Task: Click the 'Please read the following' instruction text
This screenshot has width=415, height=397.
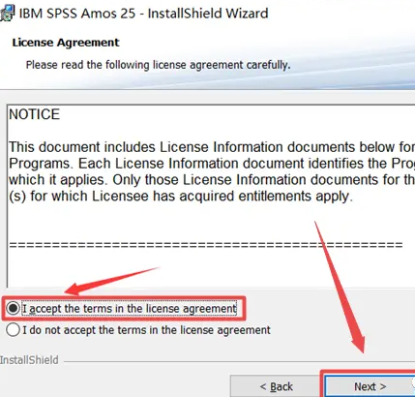Action: (158, 65)
